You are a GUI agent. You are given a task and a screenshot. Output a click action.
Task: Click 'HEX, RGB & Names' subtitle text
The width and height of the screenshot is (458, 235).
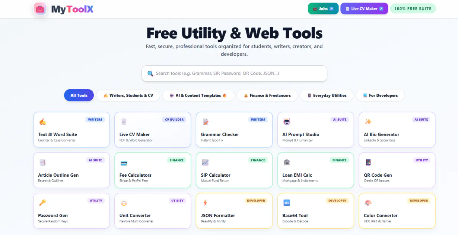click(x=378, y=221)
